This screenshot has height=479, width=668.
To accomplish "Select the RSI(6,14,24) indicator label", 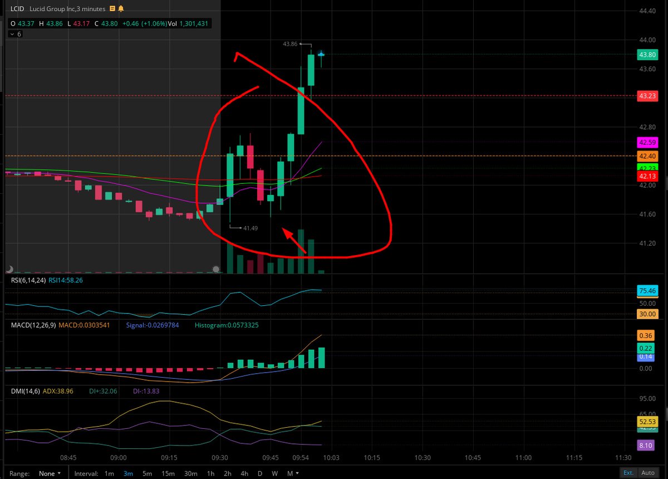I will coord(28,280).
